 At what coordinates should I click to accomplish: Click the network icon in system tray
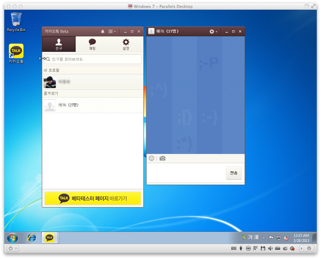279,238
